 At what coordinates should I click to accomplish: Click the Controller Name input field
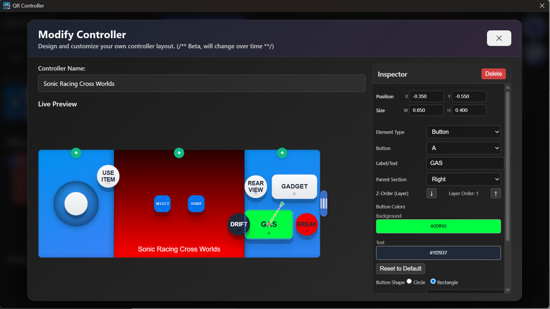click(201, 83)
